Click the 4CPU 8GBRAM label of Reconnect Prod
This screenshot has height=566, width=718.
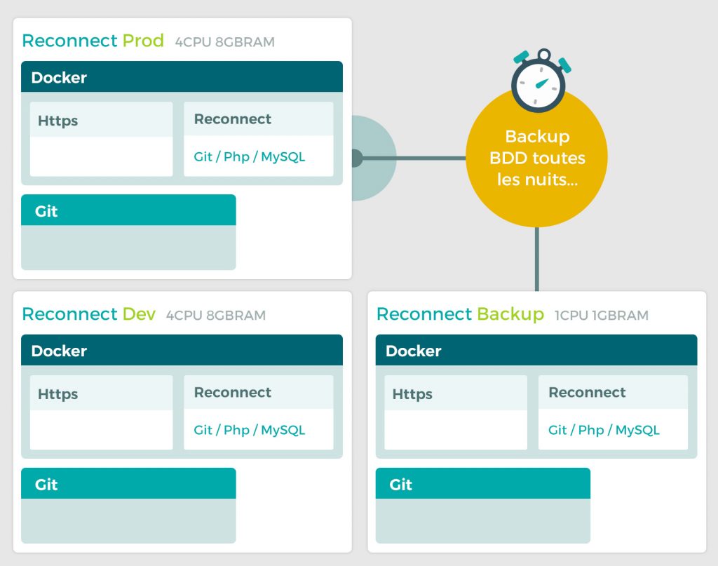[224, 42]
